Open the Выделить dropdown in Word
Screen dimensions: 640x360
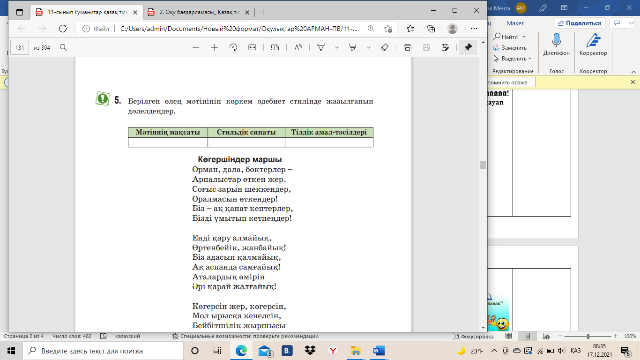tap(512, 59)
